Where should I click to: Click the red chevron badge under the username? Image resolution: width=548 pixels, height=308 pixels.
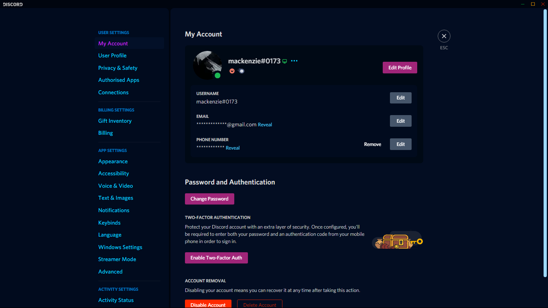(x=232, y=71)
